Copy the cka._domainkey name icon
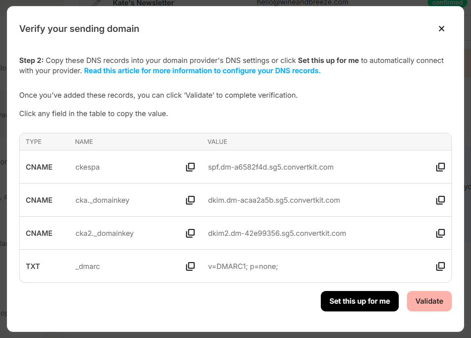Screen dimensions: 471x338 tap(190, 200)
